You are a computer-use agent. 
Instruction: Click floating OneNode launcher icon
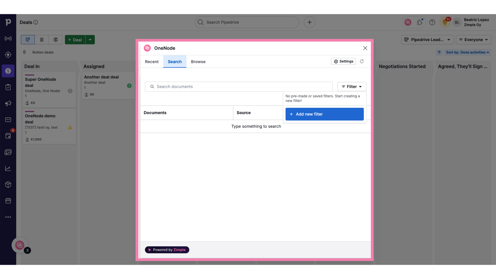tap(20, 245)
